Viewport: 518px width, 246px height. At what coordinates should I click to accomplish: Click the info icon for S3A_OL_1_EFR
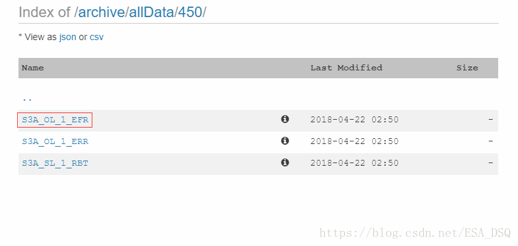[x=285, y=119]
